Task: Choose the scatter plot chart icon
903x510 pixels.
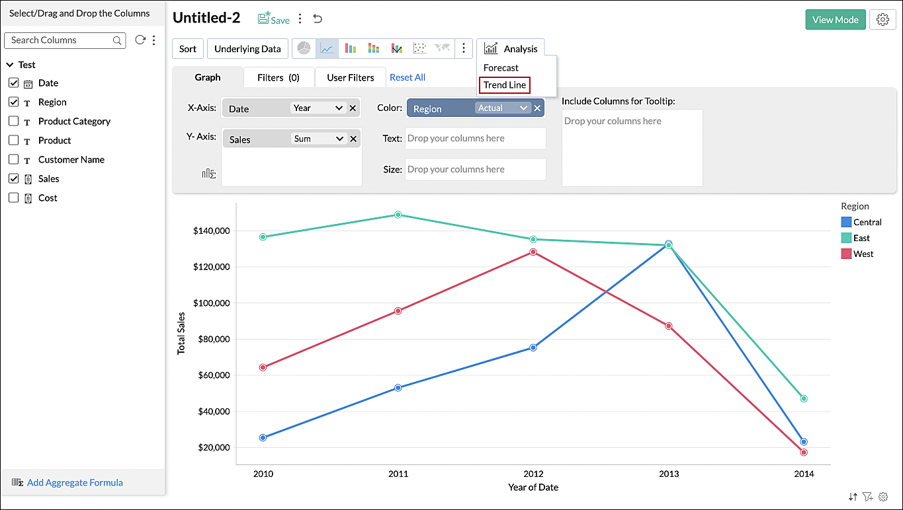Action: [x=419, y=48]
